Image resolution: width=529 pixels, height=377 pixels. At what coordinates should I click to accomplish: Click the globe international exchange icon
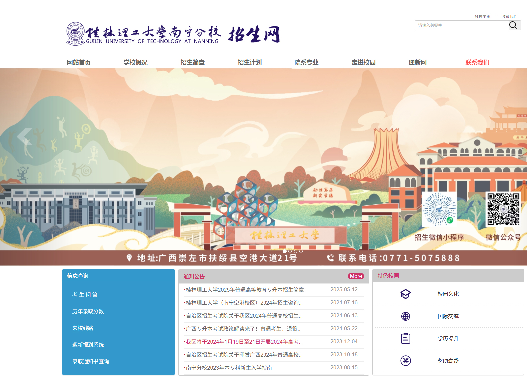pyautogui.click(x=405, y=316)
